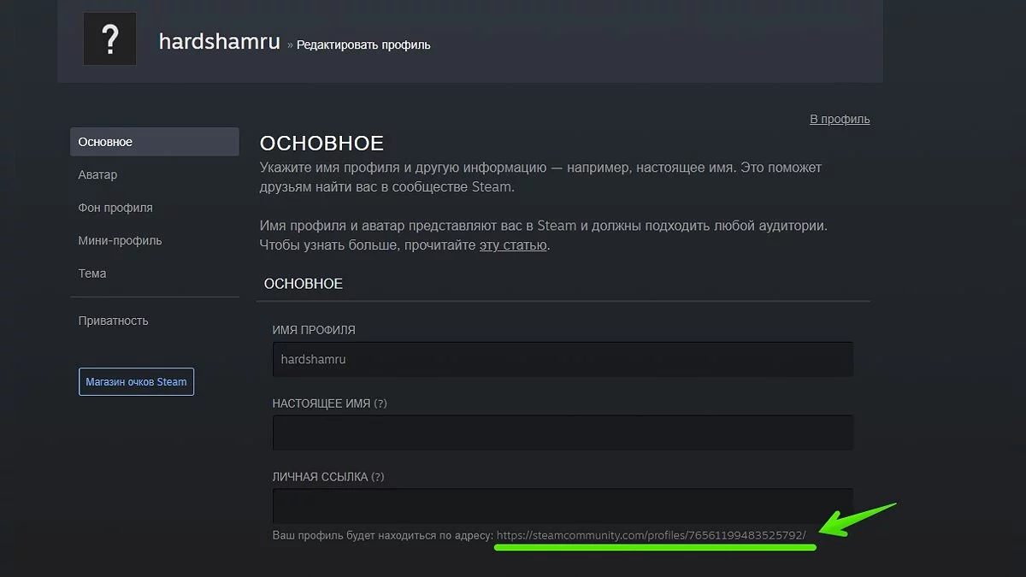
Task: Focus the Имя профиля input field
Action: [563, 360]
